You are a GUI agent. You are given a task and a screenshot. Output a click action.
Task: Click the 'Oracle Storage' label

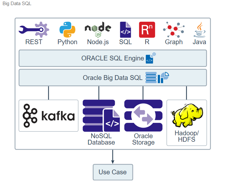click(x=143, y=139)
